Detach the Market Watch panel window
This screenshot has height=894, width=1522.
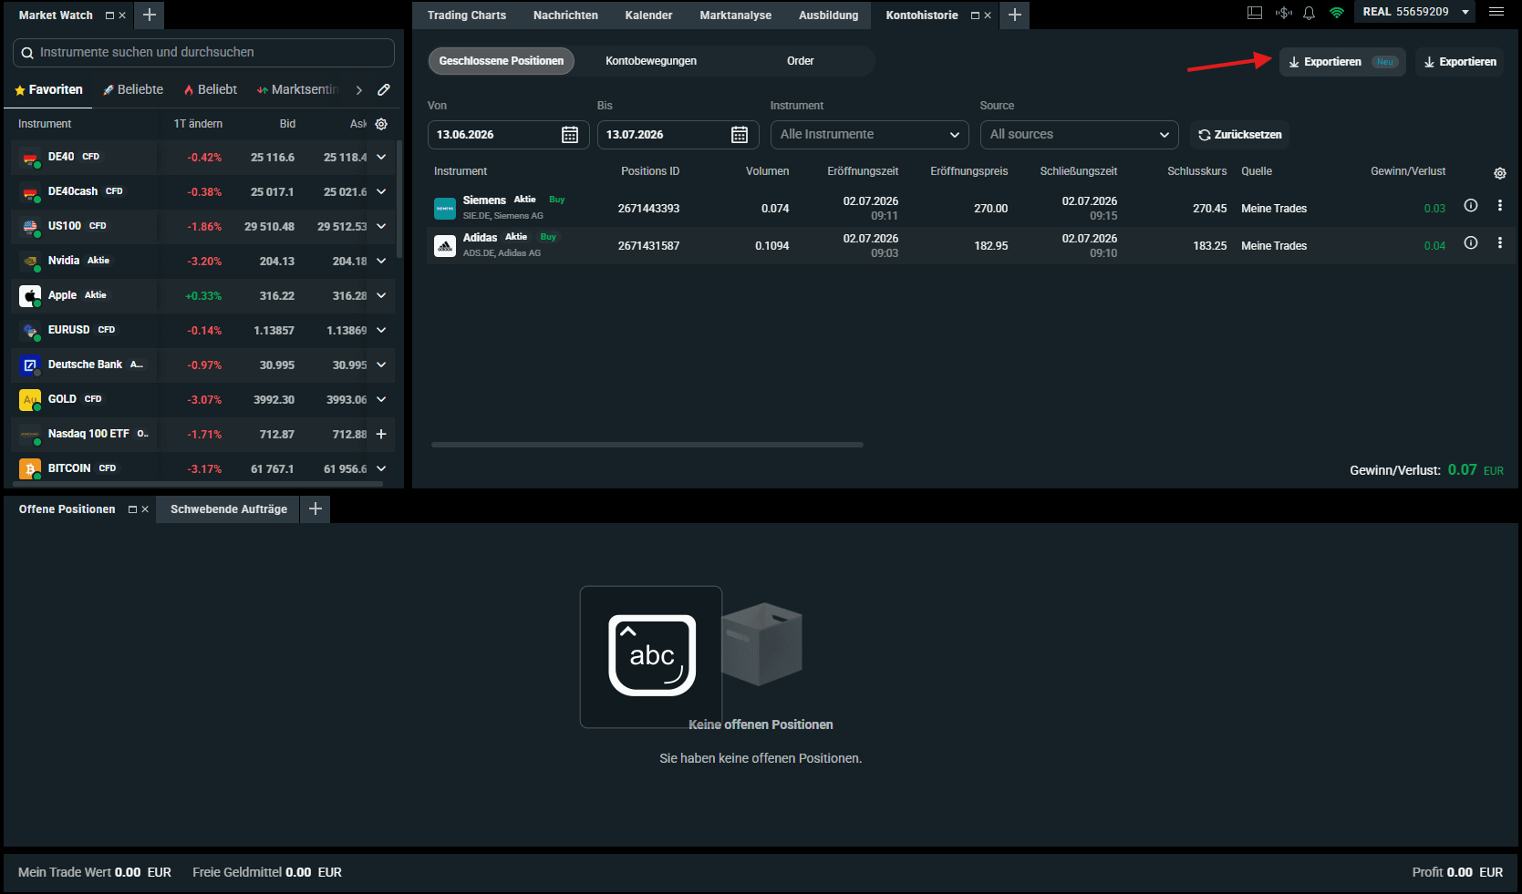click(109, 15)
